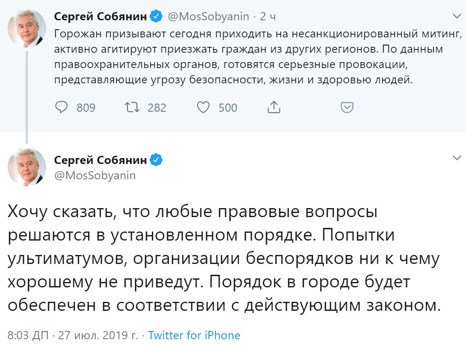Like the first tweet with heart icon

point(204,107)
